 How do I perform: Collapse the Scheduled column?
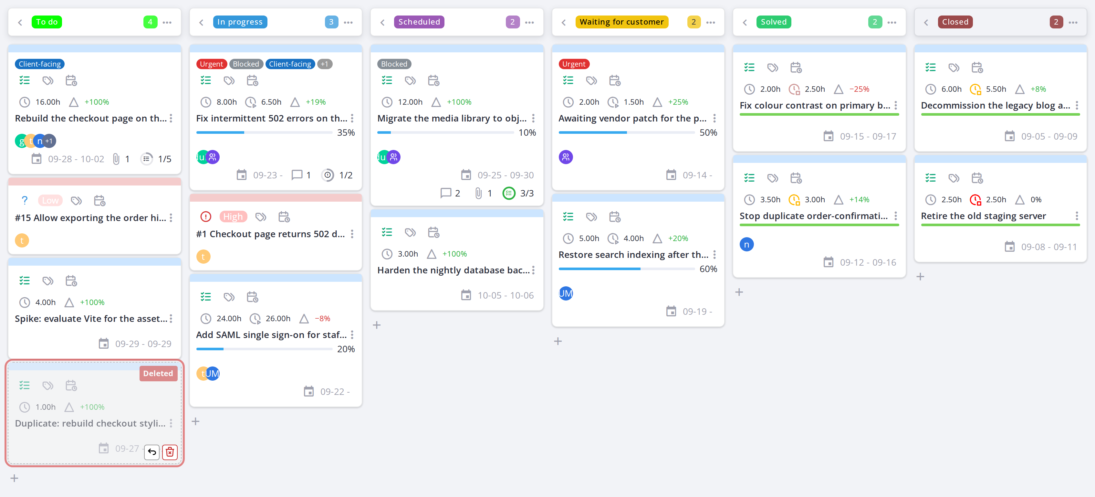tap(382, 22)
